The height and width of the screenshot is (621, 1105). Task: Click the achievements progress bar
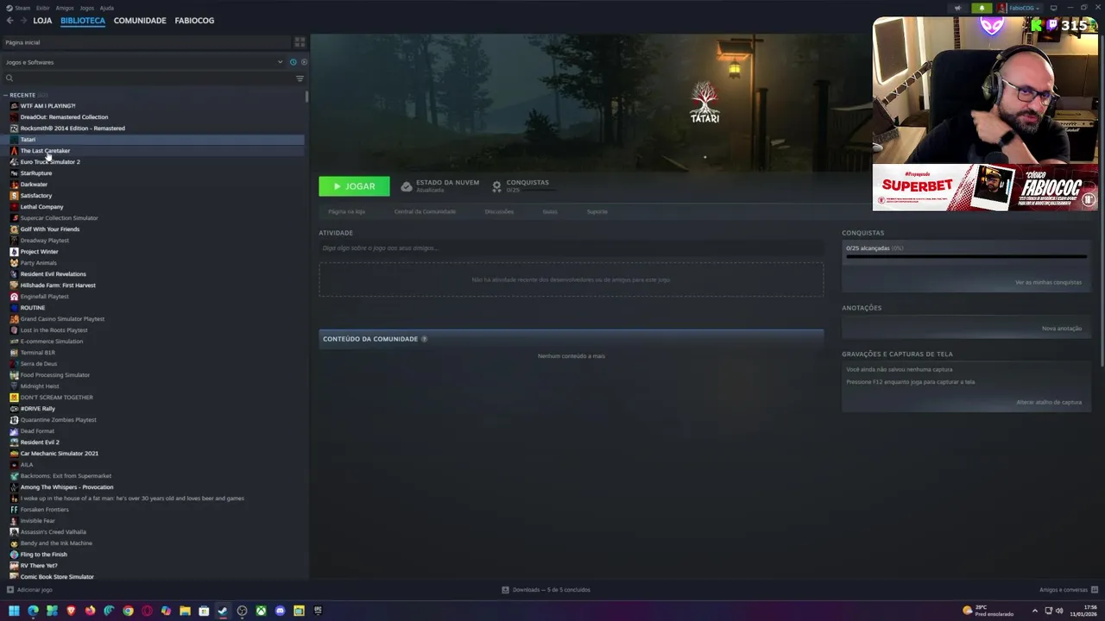coord(966,256)
